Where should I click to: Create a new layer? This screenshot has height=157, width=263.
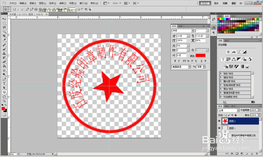252,154
